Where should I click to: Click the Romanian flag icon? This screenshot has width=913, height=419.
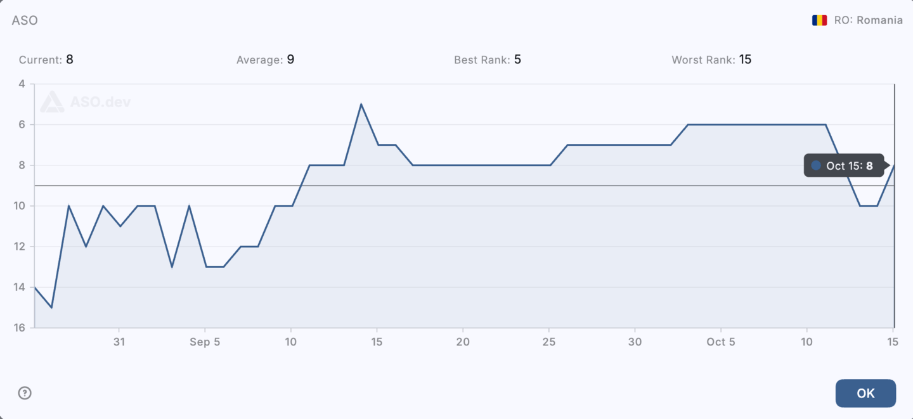(820, 20)
